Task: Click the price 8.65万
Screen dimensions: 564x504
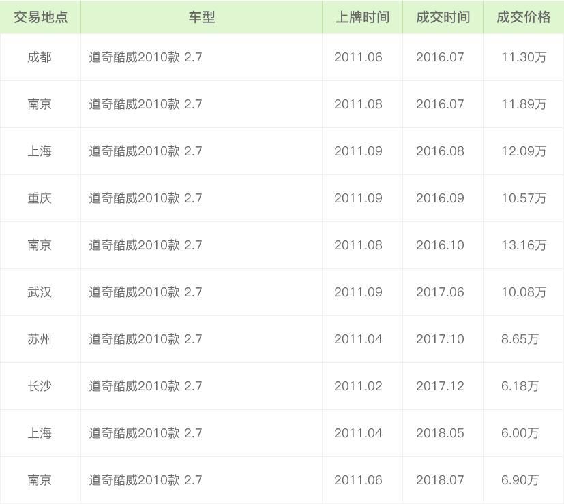Action: click(x=520, y=339)
